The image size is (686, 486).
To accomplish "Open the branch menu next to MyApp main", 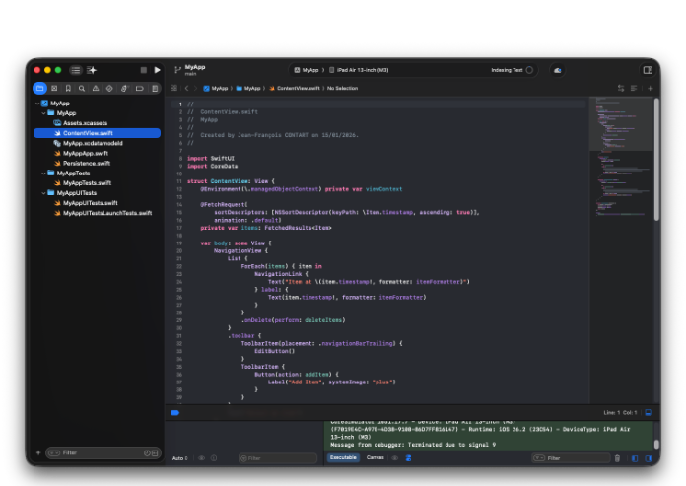I will point(177,70).
